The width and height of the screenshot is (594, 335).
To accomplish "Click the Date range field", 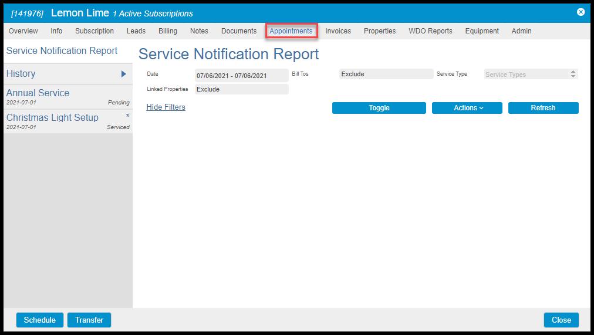I will pyautogui.click(x=241, y=75).
